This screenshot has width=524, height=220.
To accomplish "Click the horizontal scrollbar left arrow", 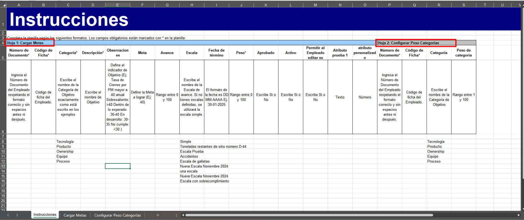I will click(x=183, y=215).
